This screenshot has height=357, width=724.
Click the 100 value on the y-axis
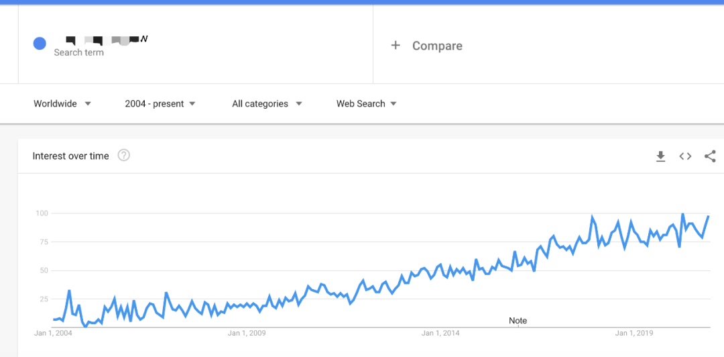coord(42,213)
